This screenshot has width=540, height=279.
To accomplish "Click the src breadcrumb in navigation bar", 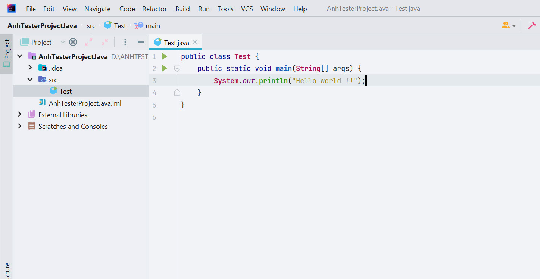I will pos(91,26).
